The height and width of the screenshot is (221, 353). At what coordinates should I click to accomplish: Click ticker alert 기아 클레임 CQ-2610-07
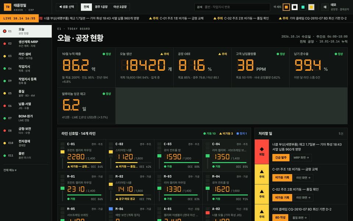pyautogui.click(x=313, y=18)
